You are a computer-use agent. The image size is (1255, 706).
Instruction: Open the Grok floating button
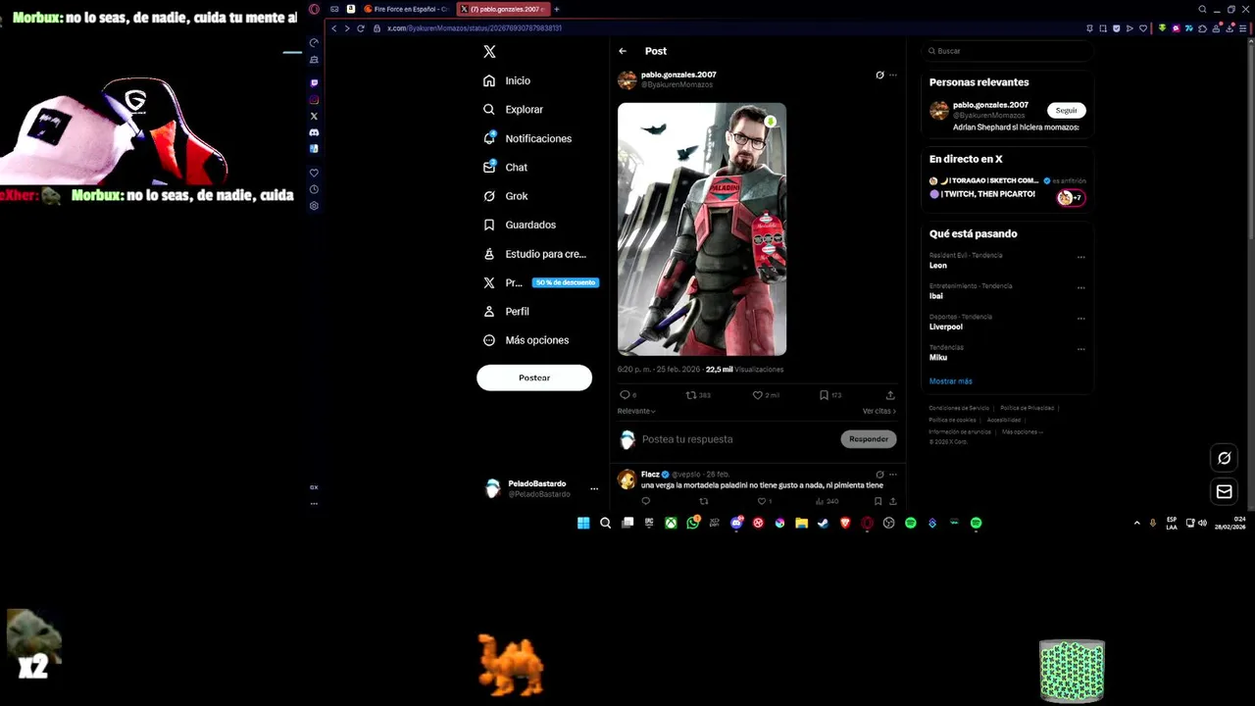[1224, 458]
